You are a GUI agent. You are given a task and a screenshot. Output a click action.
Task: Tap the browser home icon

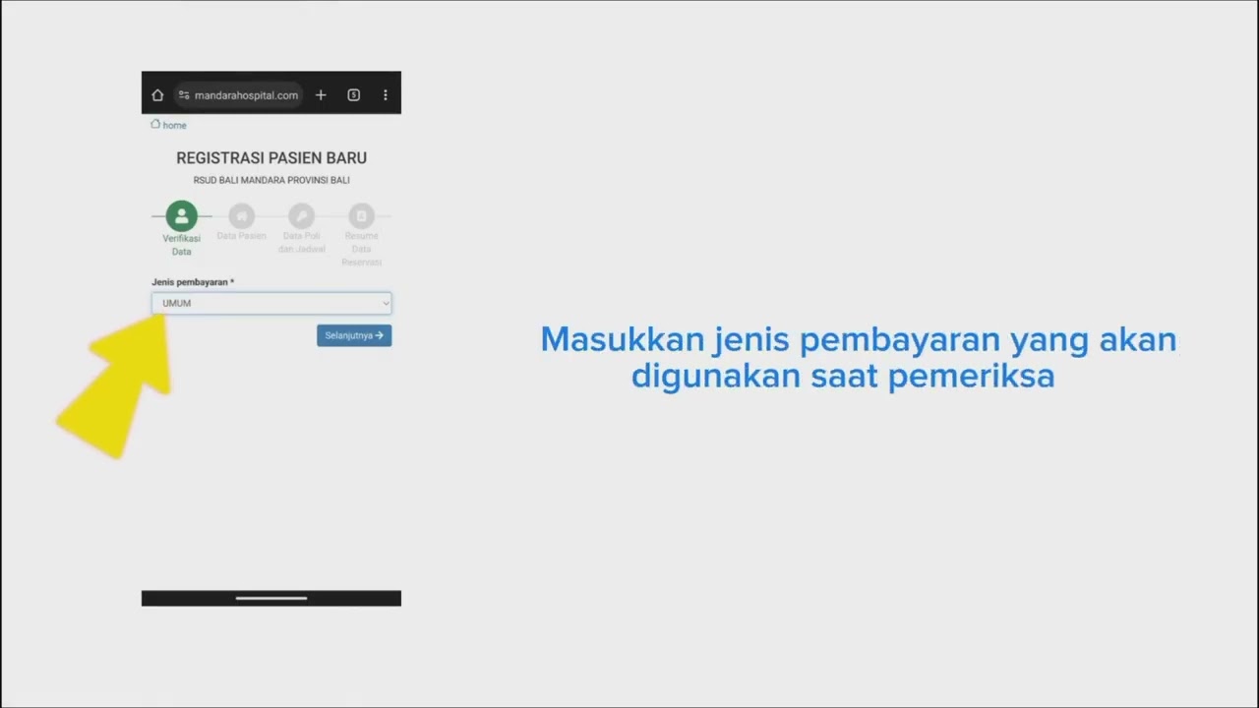[x=157, y=95]
